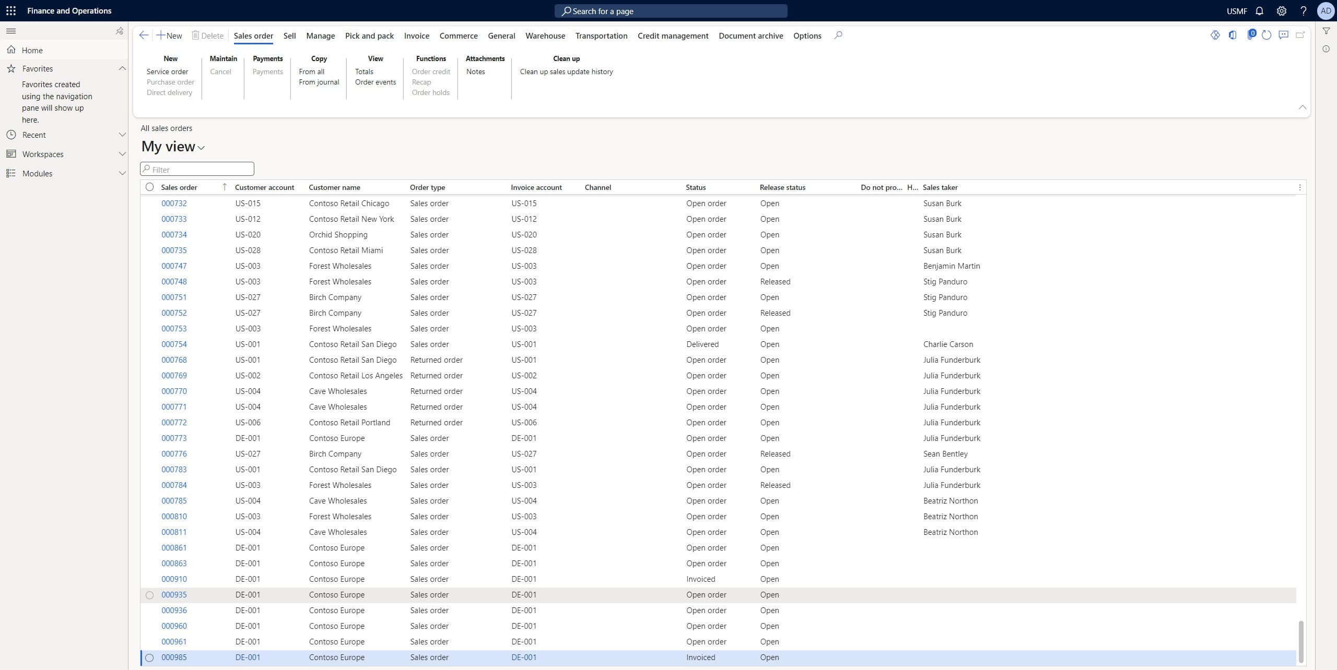This screenshot has width=1337, height=670.
Task: Open the Help question mark
Action: tap(1303, 11)
